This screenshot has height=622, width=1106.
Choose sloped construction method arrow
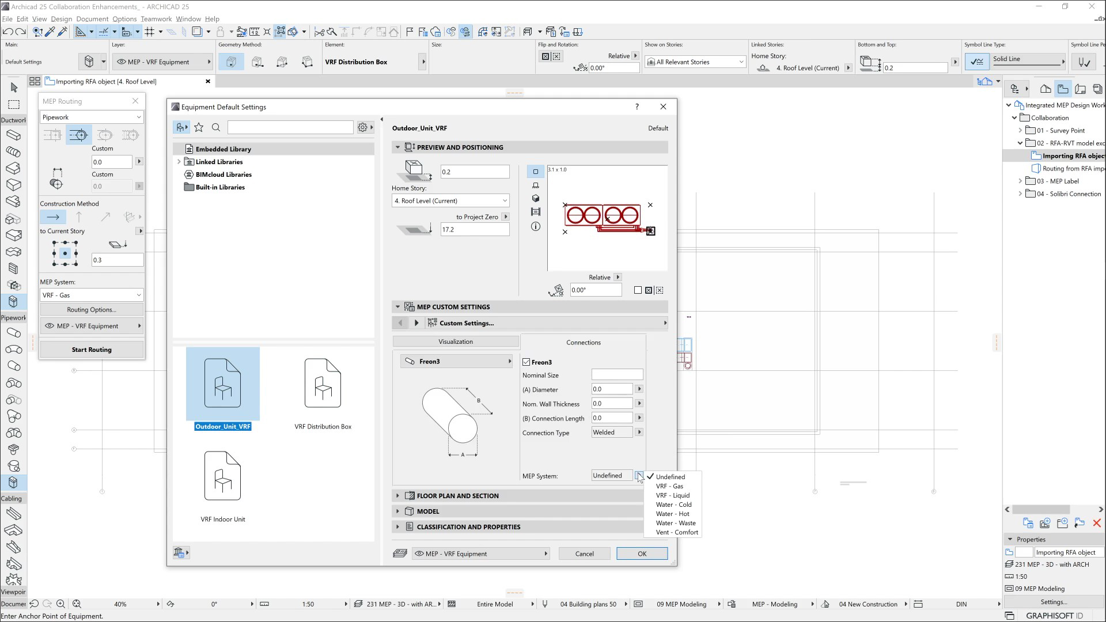pos(105,217)
